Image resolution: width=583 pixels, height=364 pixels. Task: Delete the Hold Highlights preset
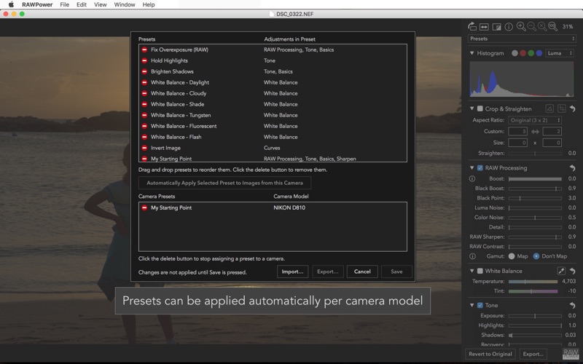click(x=144, y=60)
